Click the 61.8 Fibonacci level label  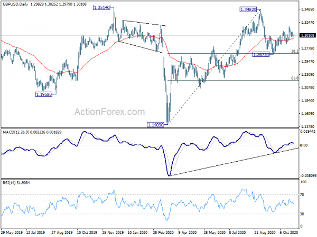[x=295, y=78]
